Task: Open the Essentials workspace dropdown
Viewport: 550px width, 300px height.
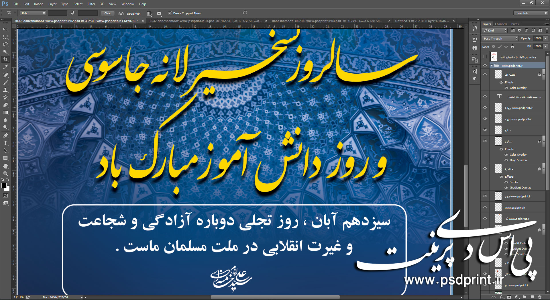Action: [x=531, y=13]
